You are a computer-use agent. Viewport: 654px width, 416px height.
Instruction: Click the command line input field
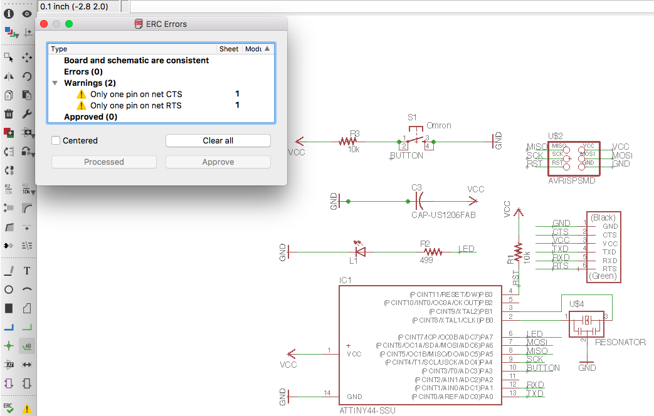(392, 6)
